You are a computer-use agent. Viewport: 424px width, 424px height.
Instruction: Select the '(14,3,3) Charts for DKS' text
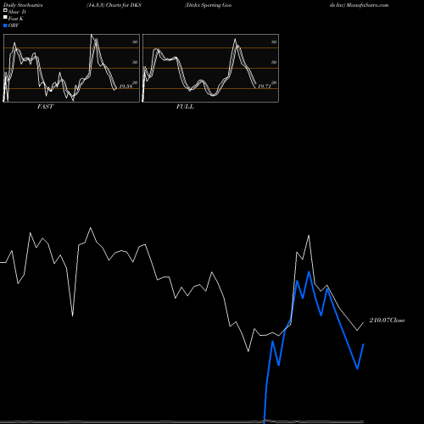click(114, 5)
